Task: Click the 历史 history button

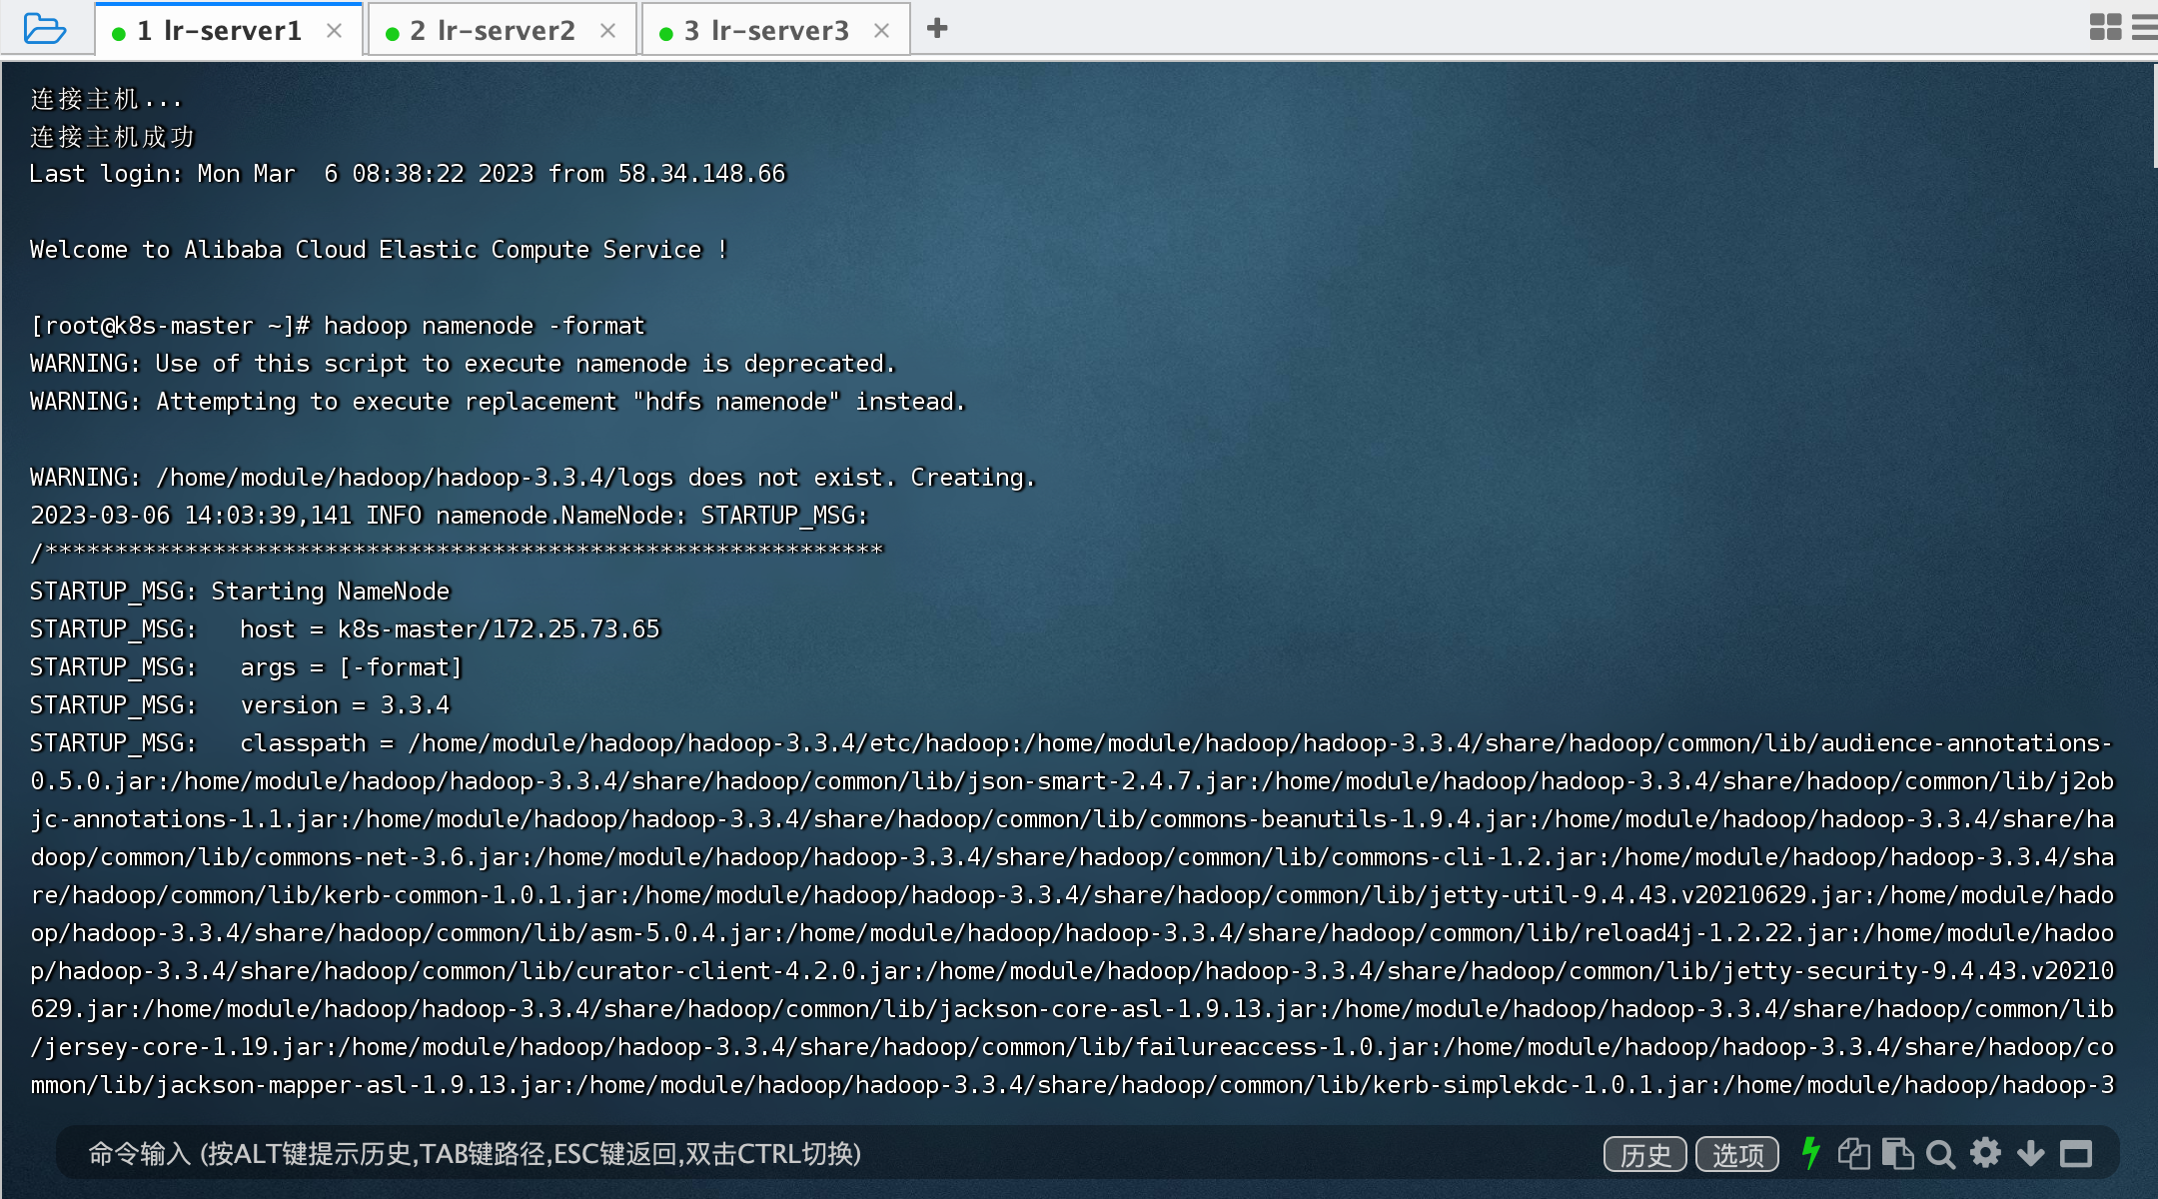Action: click(x=1644, y=1154)
